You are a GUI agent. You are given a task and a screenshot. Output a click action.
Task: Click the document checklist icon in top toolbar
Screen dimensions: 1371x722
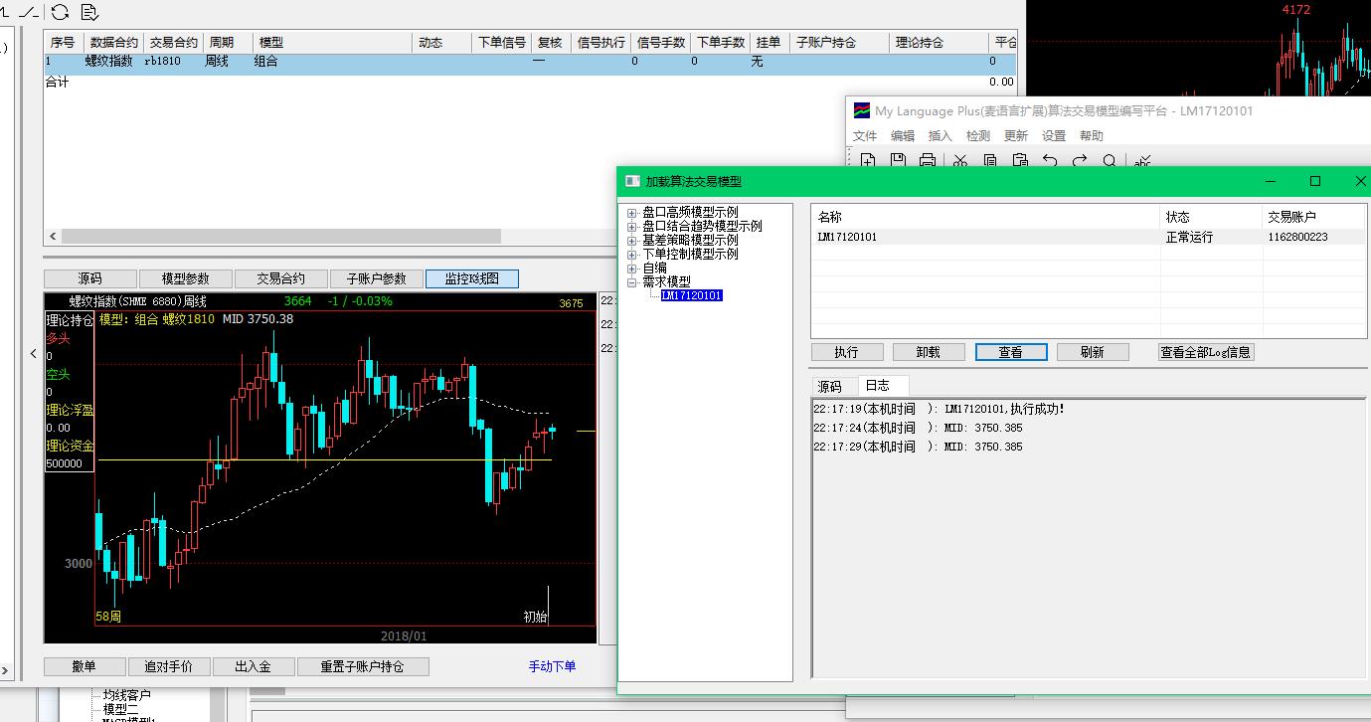point(89,12)
